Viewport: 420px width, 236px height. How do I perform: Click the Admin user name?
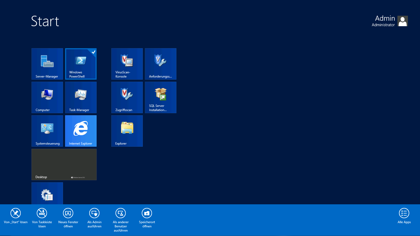[x=385, y=18]
